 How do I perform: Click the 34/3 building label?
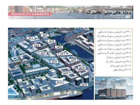point(52,41)
